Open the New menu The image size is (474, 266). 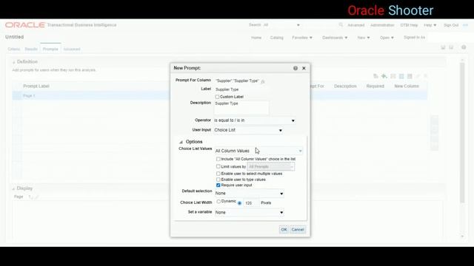[x=364, y=38]
